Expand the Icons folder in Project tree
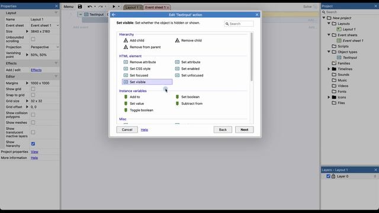 pos(329,97)
